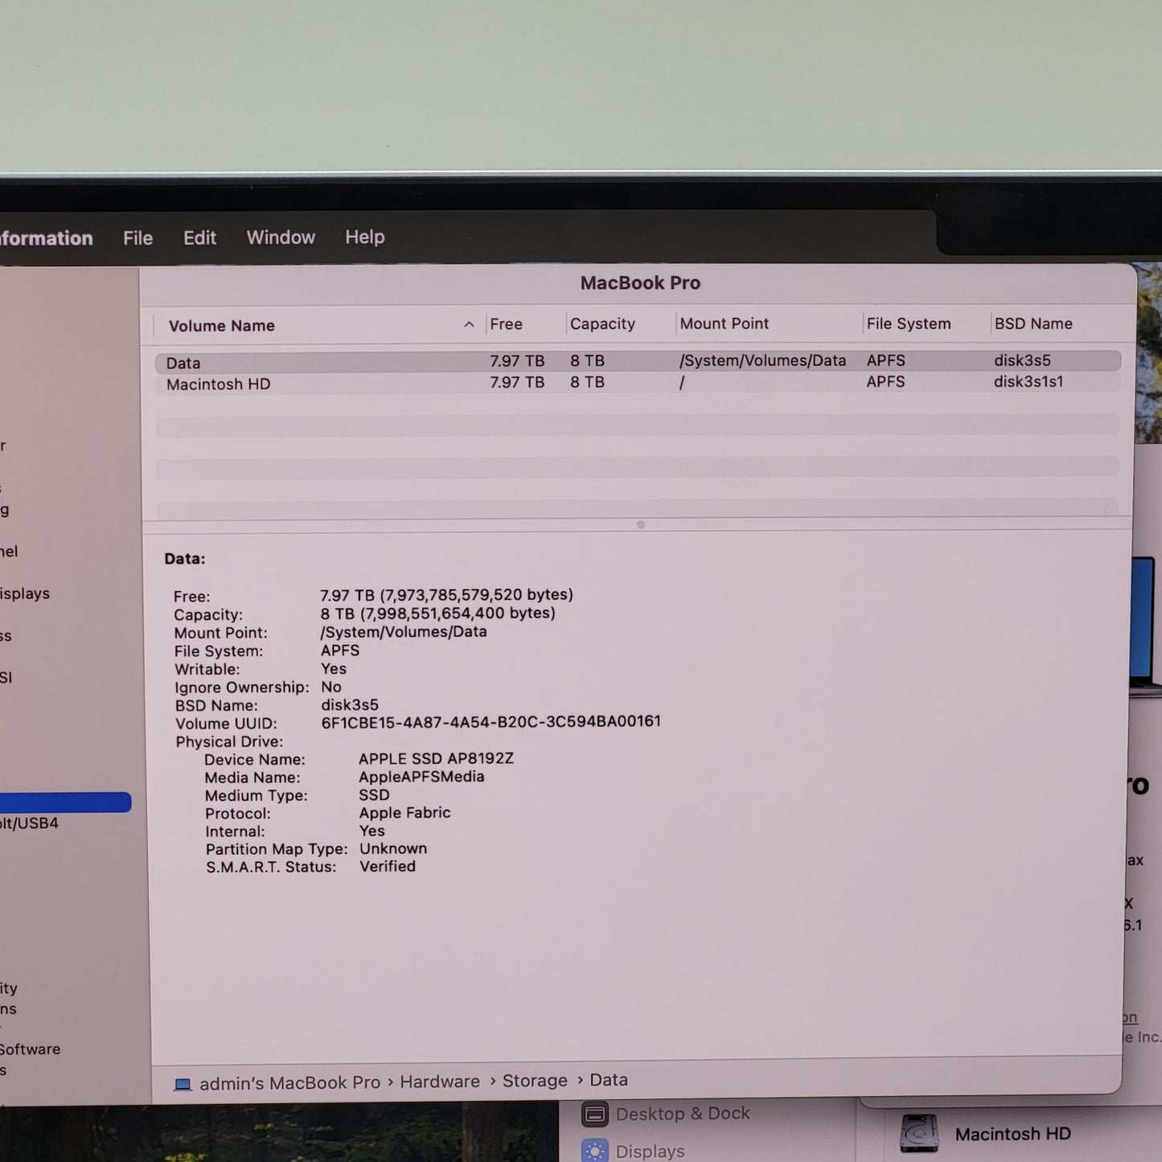Select the Software section in the sidebar
Image resolution: width=1162 pixels, height=1162 pixels.
pyautogui.click(x=30, y=1049)
